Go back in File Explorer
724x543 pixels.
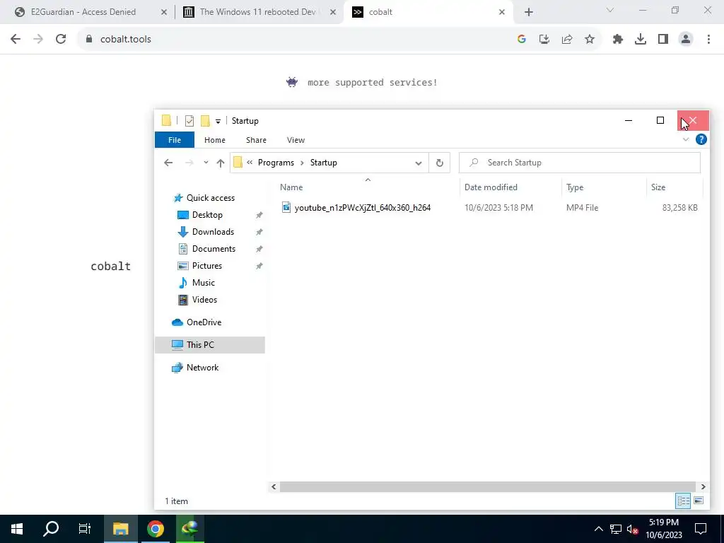(168, 163)
